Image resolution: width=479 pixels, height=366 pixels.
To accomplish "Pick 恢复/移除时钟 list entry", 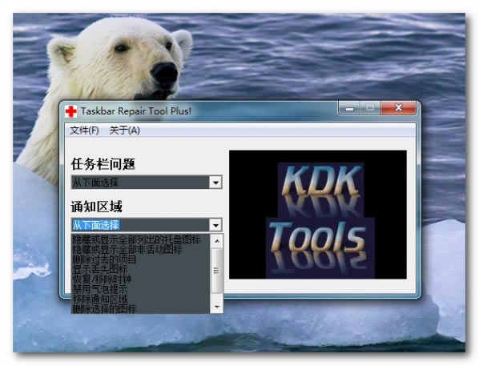I will pyautogui.click(x=140, y=279).
